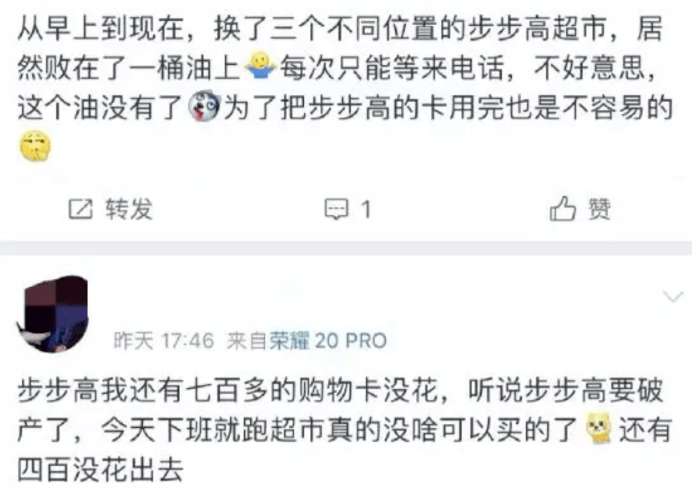Tap the line 产了，今天下班就跑超市
This screenshot has width=692, height=502.
pos(297,429)
